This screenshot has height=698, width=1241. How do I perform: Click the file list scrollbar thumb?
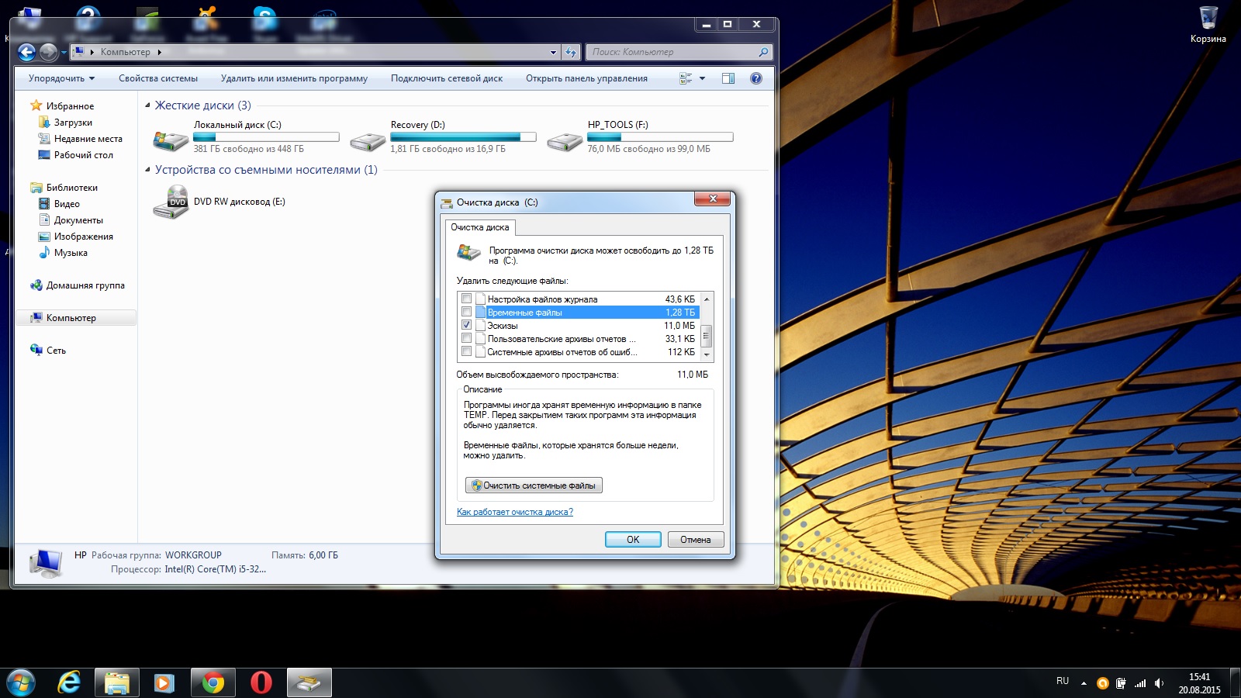(x=707, y=336)
